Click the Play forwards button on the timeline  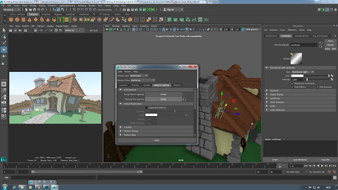[x=322, y=166]
